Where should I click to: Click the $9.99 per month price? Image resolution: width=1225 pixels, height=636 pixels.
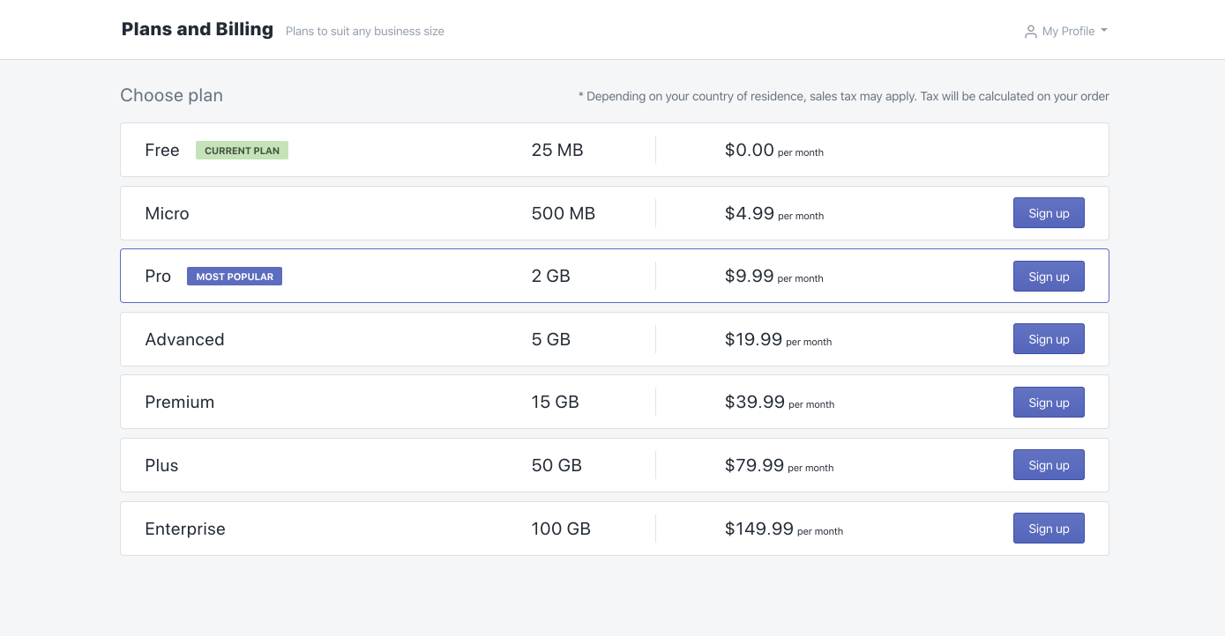pos(773,277)
